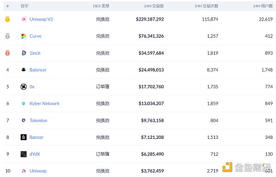Click the bronze third-place medal icon

coord(7,53)
